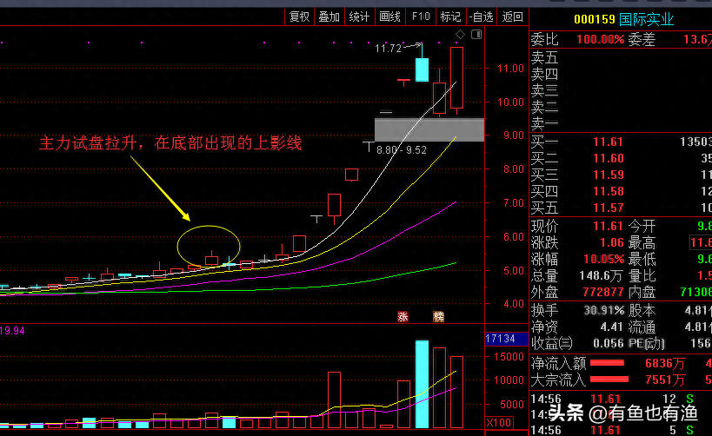Viewport: 712px width, 436px height.
Task: Click the 11.00 price axis label
Action: pyautogui.click(x=511, y=69)
